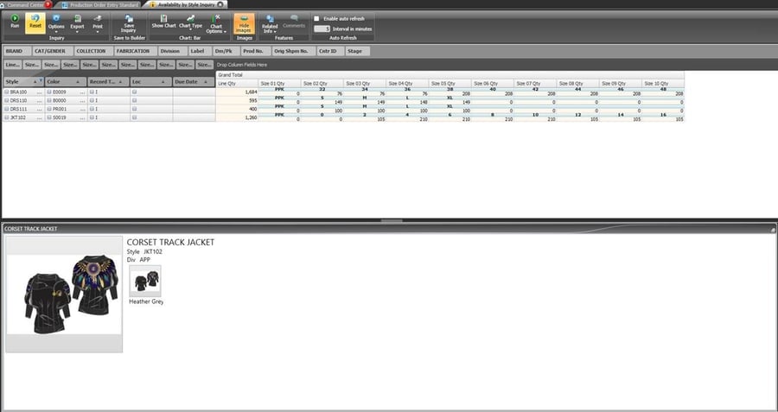
Task: Click the Save Inquiry icon
Action: (129, 21)
